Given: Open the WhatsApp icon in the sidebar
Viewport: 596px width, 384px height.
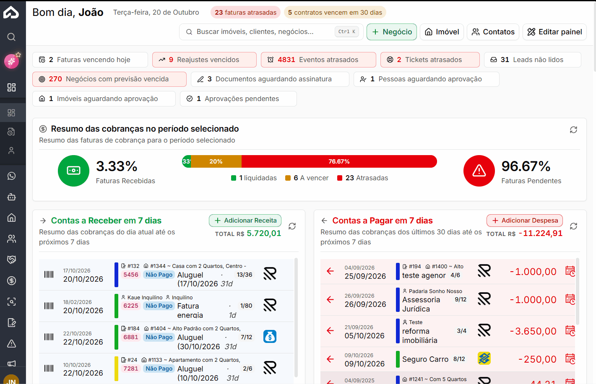Looking at the screenshot, I should point(11,176).
